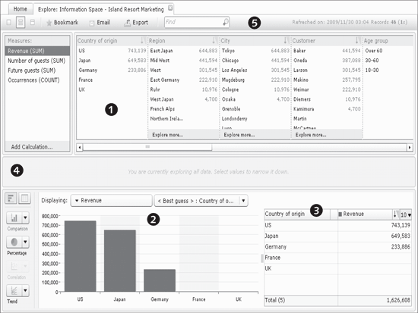The height and width of the screenshot is (313, 418).
Task: Click the Find search magnifier icon
Action: pyautogui.click(x=226, y=22)
